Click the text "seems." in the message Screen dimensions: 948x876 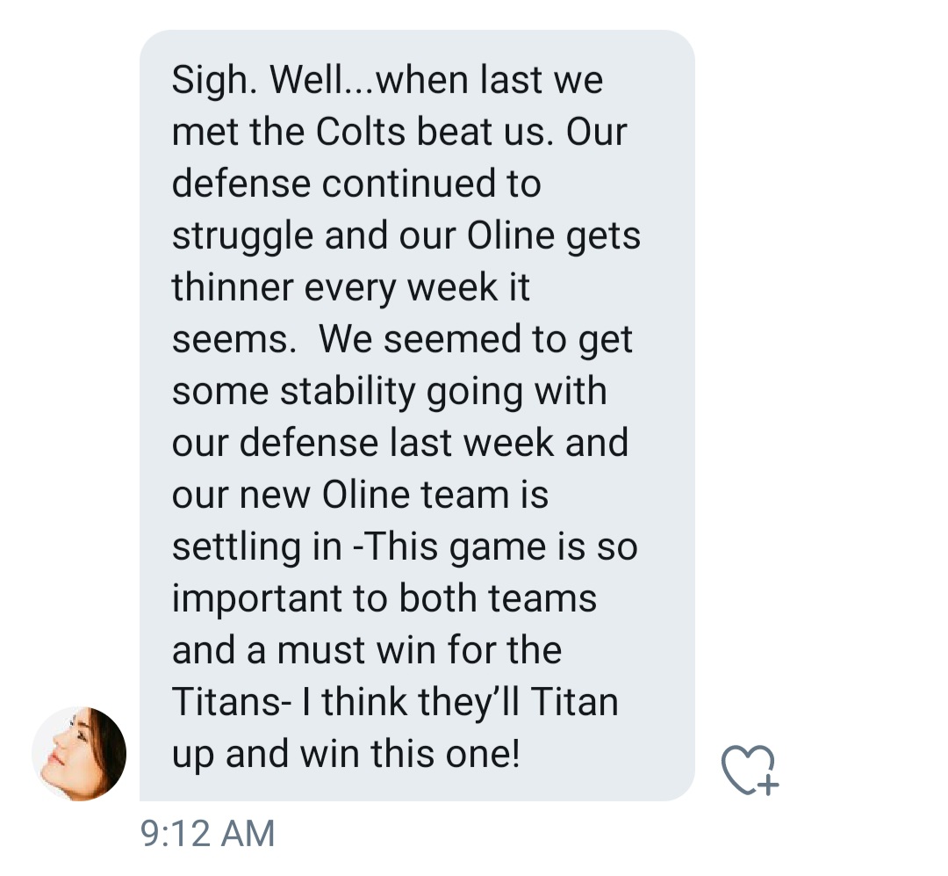coord(234,340)
